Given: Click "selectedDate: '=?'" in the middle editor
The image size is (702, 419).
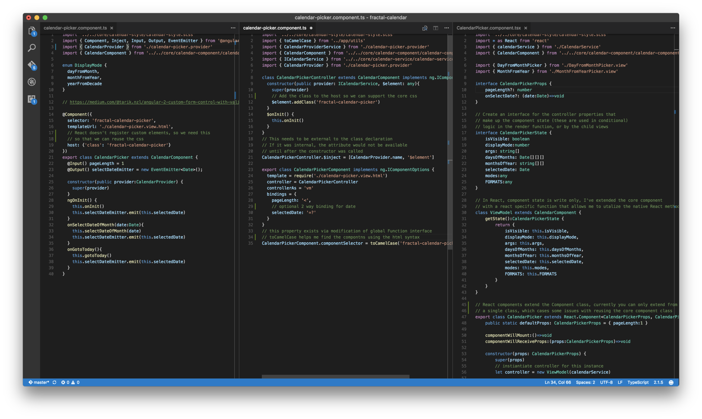Looking at the screenshot, I should 294,213.
